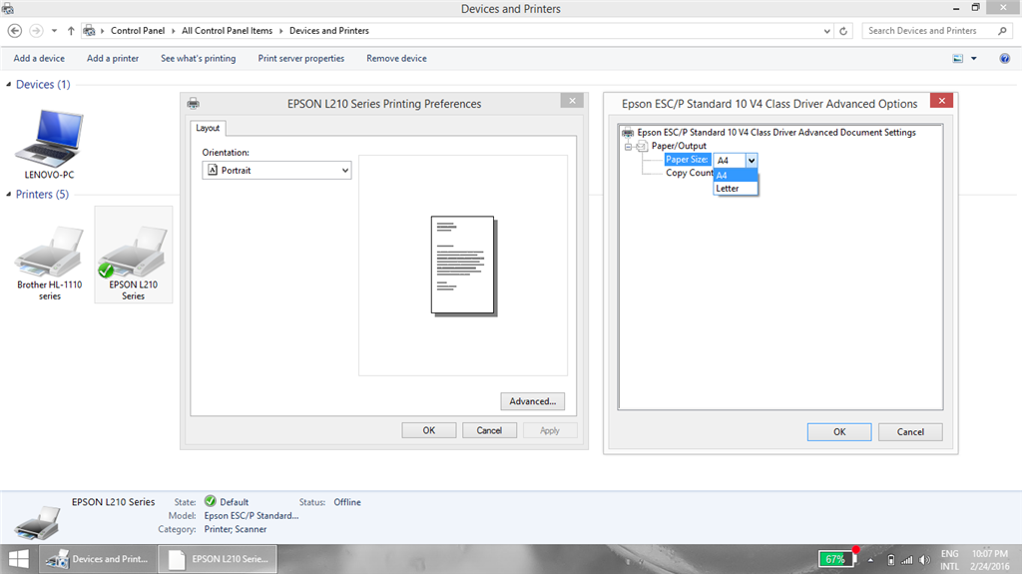The image size is (1022, 574).
Task: Collapse the Printers (5) group
Action: click(x=8, y=195)
